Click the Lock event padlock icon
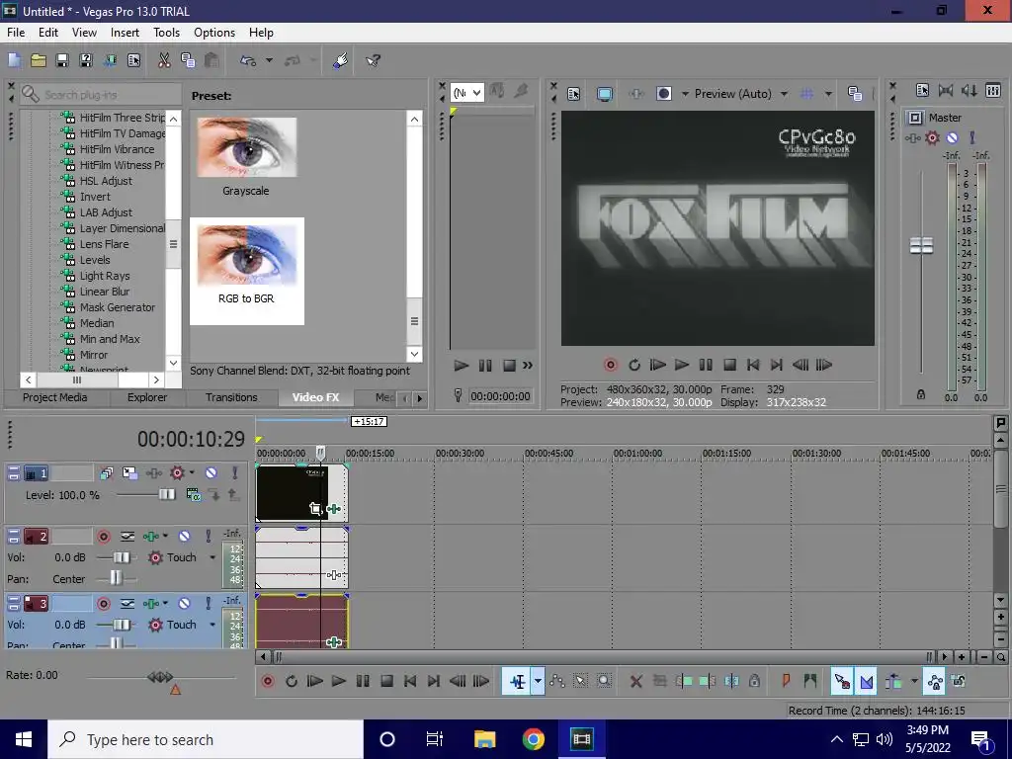This screenshot has width=1012, height=759. coord(754,681)
